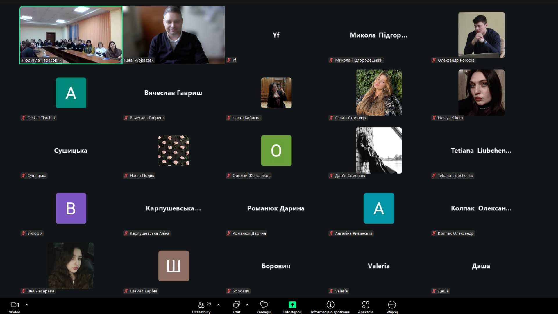Expand the arrow next to Wideo
The image size is (558, 314).
pyautogui.click(x=27, y=305)
